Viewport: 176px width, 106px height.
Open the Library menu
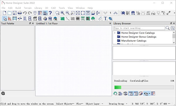pyautogui.click(x=38, y=8)
